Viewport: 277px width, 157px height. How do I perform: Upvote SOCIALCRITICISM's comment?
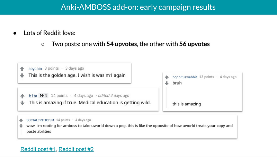coord(21,120)
